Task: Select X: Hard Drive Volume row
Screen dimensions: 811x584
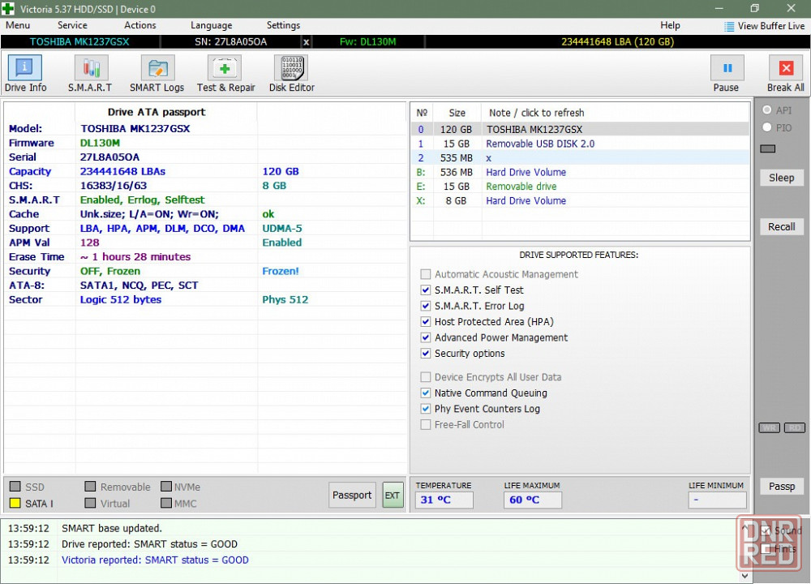Action: coord(580,200)
